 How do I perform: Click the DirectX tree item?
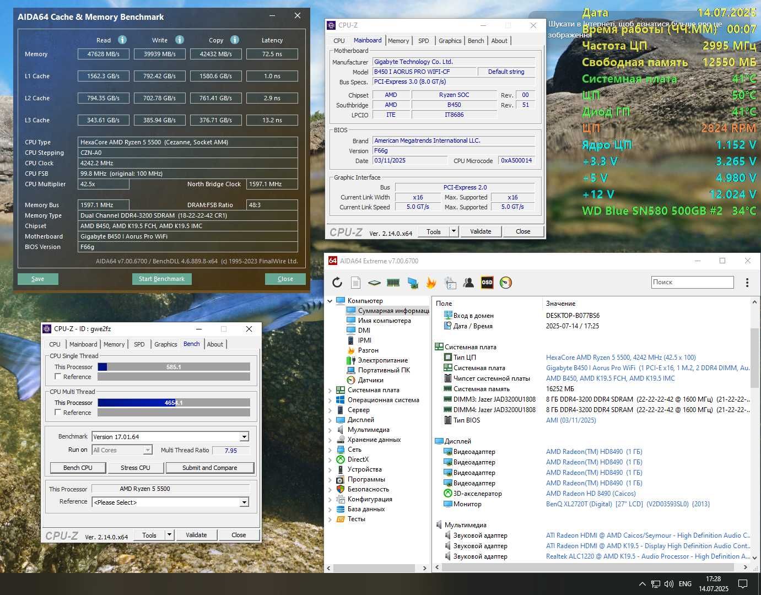(352, 459)
